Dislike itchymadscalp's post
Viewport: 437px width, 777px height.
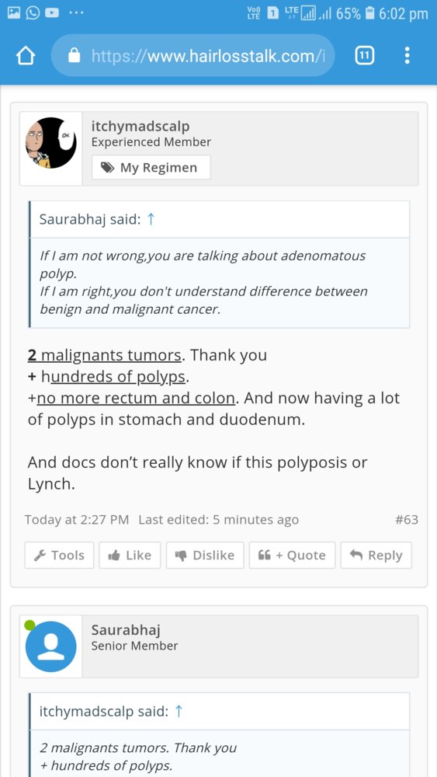pyautogui.click(x=205, y=555)
